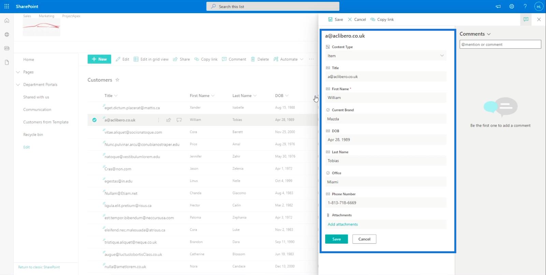Open the Sales top navigation link
The height and width of the screenshot is (275, 546).
[27, 16]
